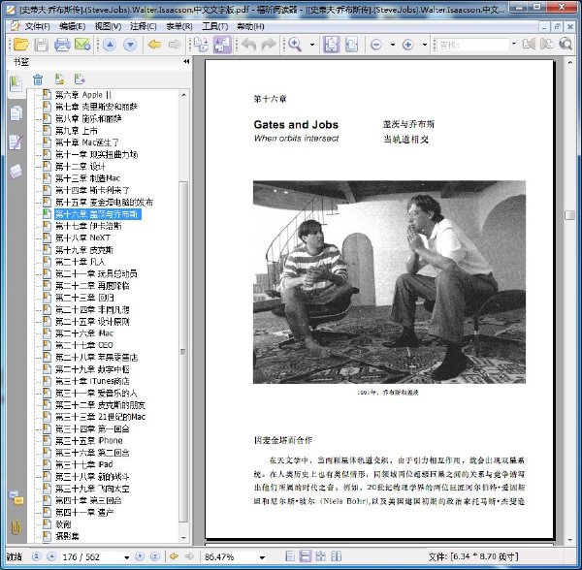Screen dimensions: 582x570
Task: Delete bookmark with the trash icon
Action: (38, 79)
